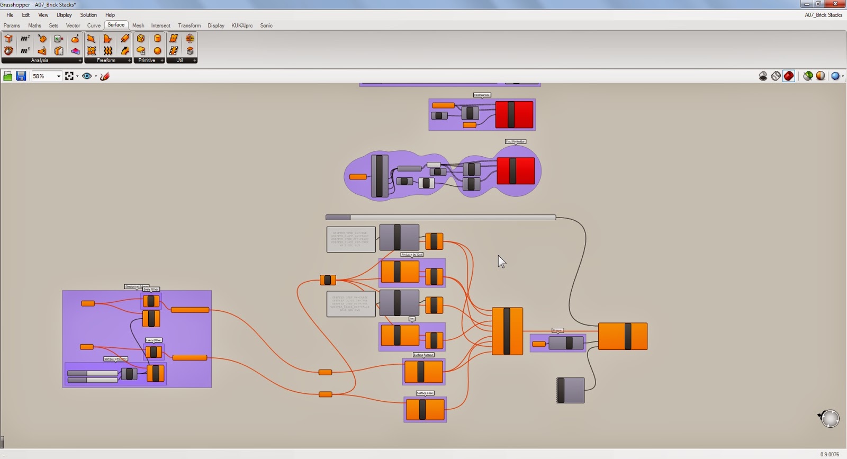Switch to the Params tab
847x459 pixels.
pyautogui.click(x=12, y=25)
